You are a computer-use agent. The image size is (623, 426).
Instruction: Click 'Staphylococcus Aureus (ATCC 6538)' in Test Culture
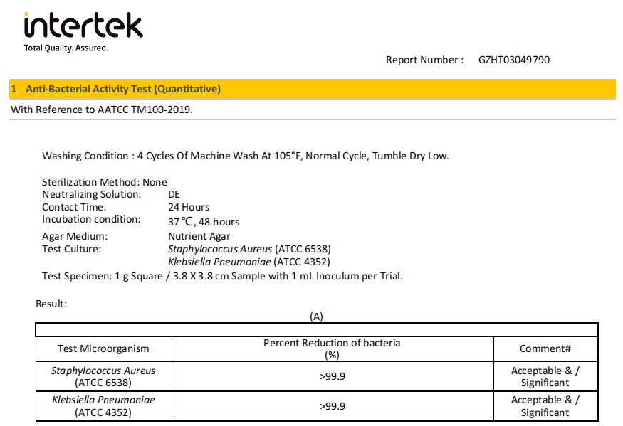(249, 249)
